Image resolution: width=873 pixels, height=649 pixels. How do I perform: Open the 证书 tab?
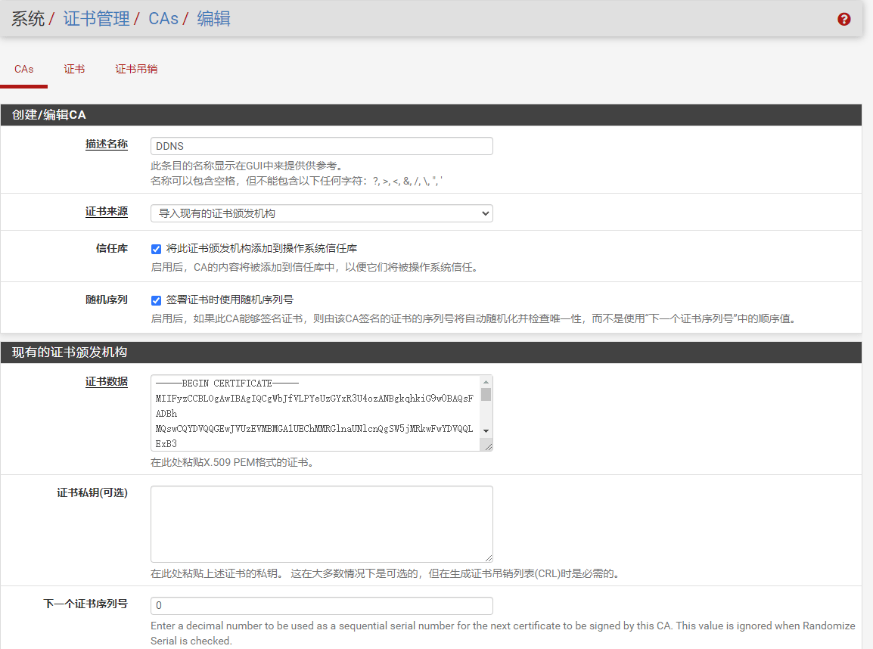click(x=74, y=69)
